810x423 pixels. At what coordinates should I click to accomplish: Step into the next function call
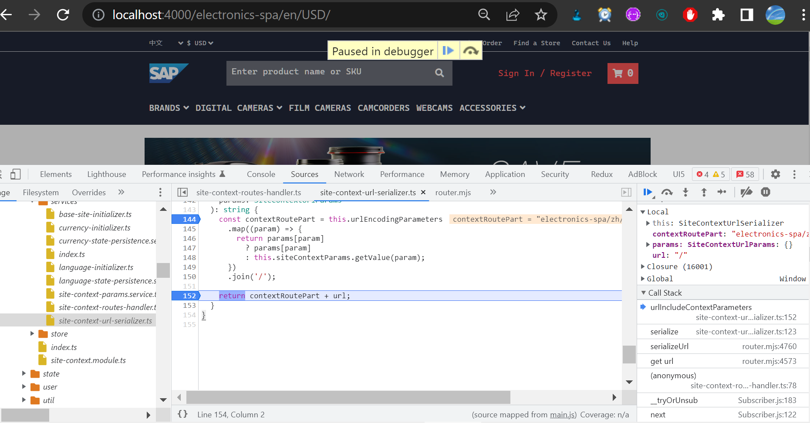tap(685, 192)
